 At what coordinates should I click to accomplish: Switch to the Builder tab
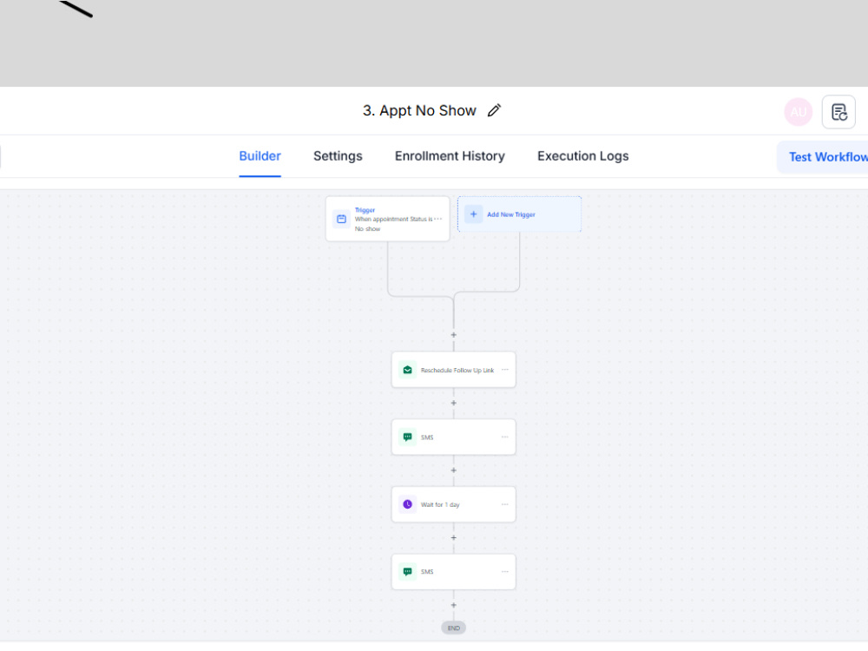coord(260,156)
